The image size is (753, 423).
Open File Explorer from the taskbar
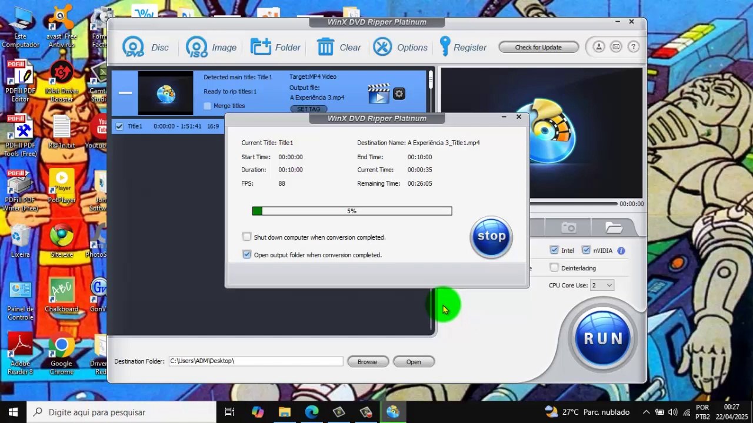click(285, 412)
